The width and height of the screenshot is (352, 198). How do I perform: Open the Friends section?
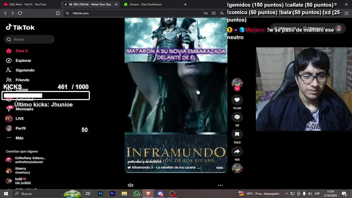(x=18, y=80)
